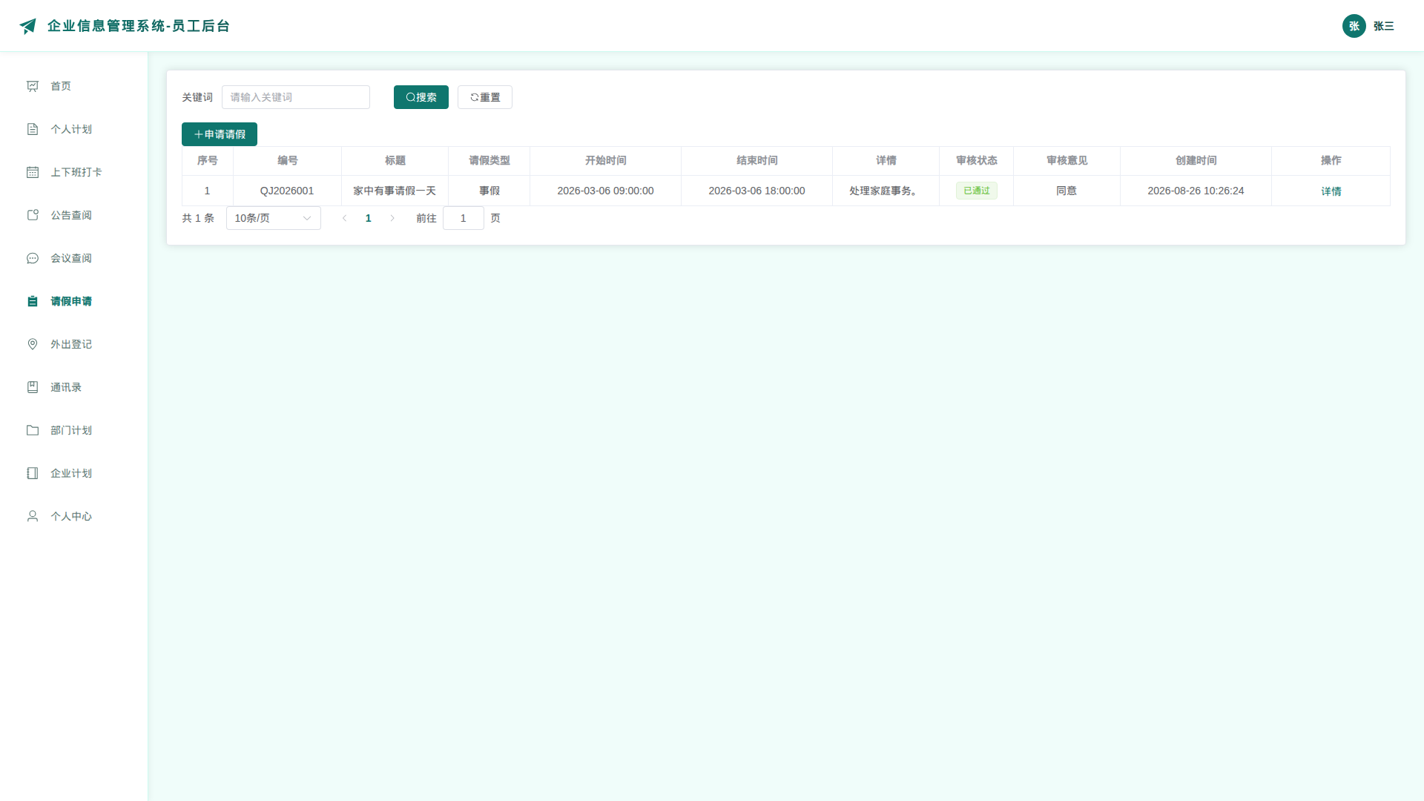
Task: Open 首页 menu item
Action: [x=74, y=86]
